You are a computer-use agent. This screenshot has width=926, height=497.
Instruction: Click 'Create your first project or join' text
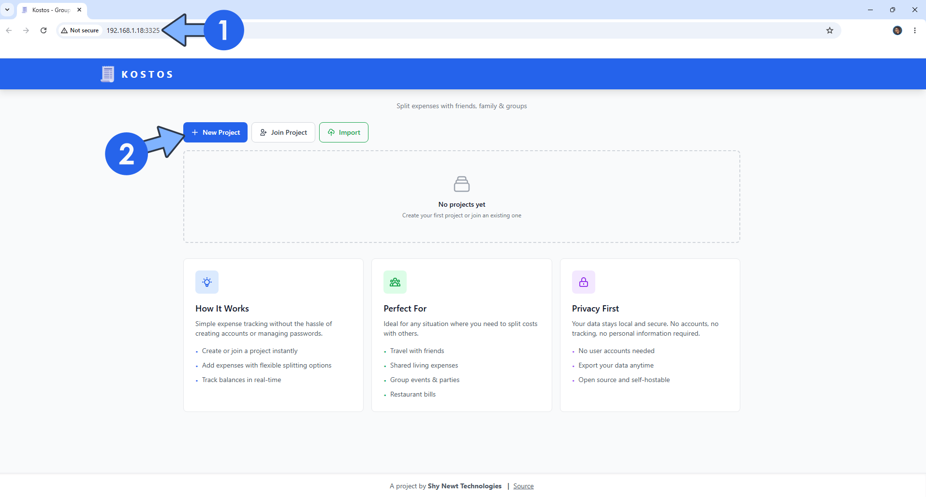[x=462, y=215]
